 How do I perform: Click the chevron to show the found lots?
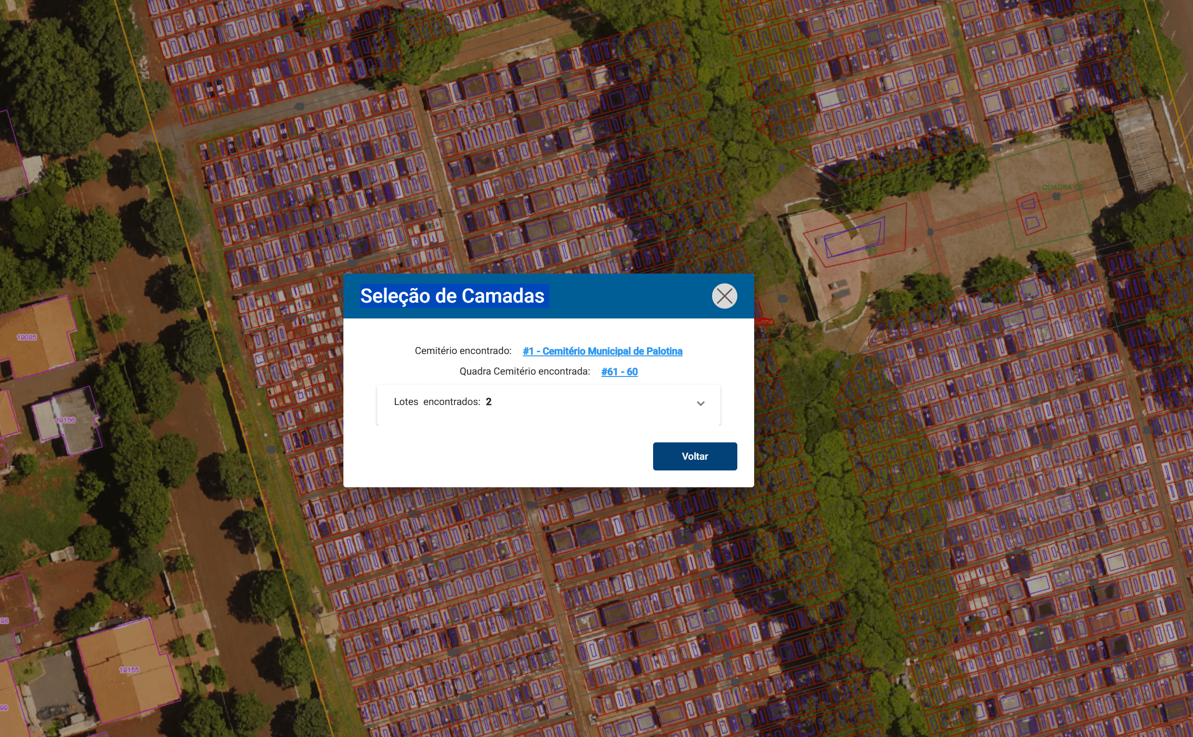pos(701,404)
